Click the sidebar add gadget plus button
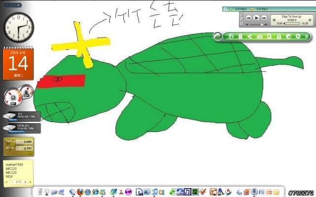This screenshot has width=316, height=197. click(x=18, y=5)
